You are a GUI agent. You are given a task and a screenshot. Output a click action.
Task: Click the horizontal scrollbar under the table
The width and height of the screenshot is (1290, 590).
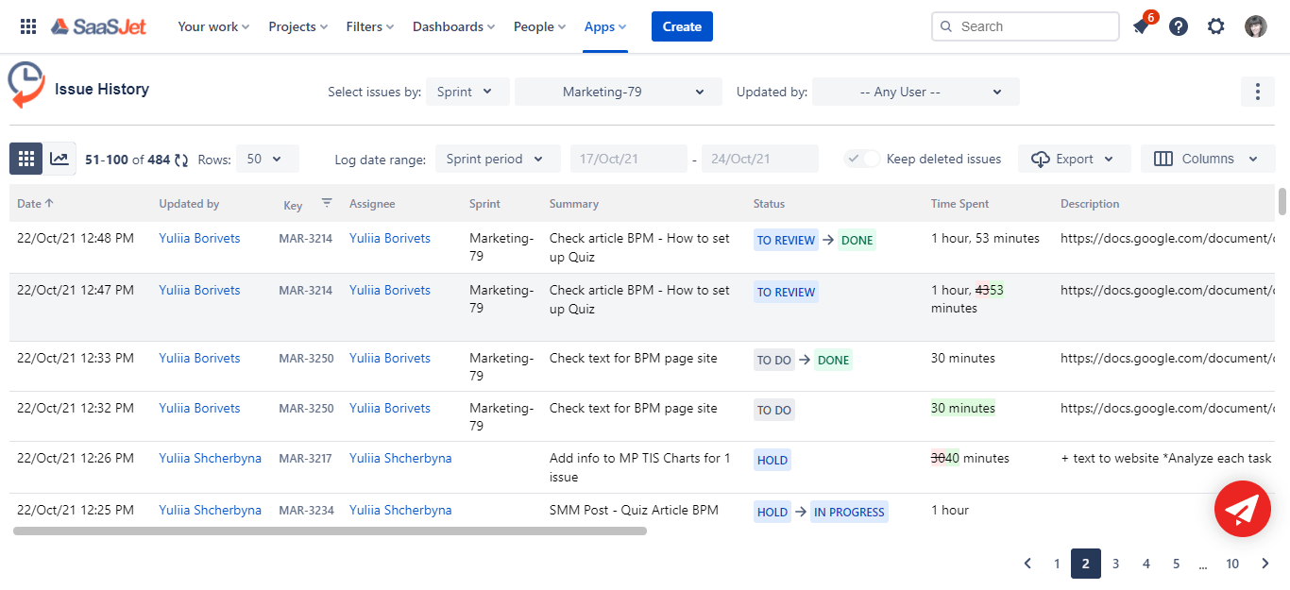tap(330, 531)
